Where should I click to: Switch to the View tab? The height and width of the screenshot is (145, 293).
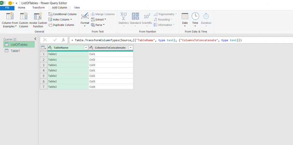pos(77,8)
